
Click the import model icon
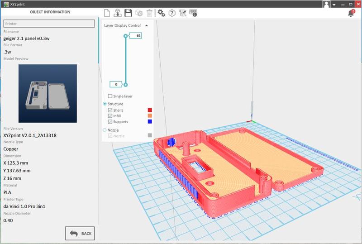(117, 13)
